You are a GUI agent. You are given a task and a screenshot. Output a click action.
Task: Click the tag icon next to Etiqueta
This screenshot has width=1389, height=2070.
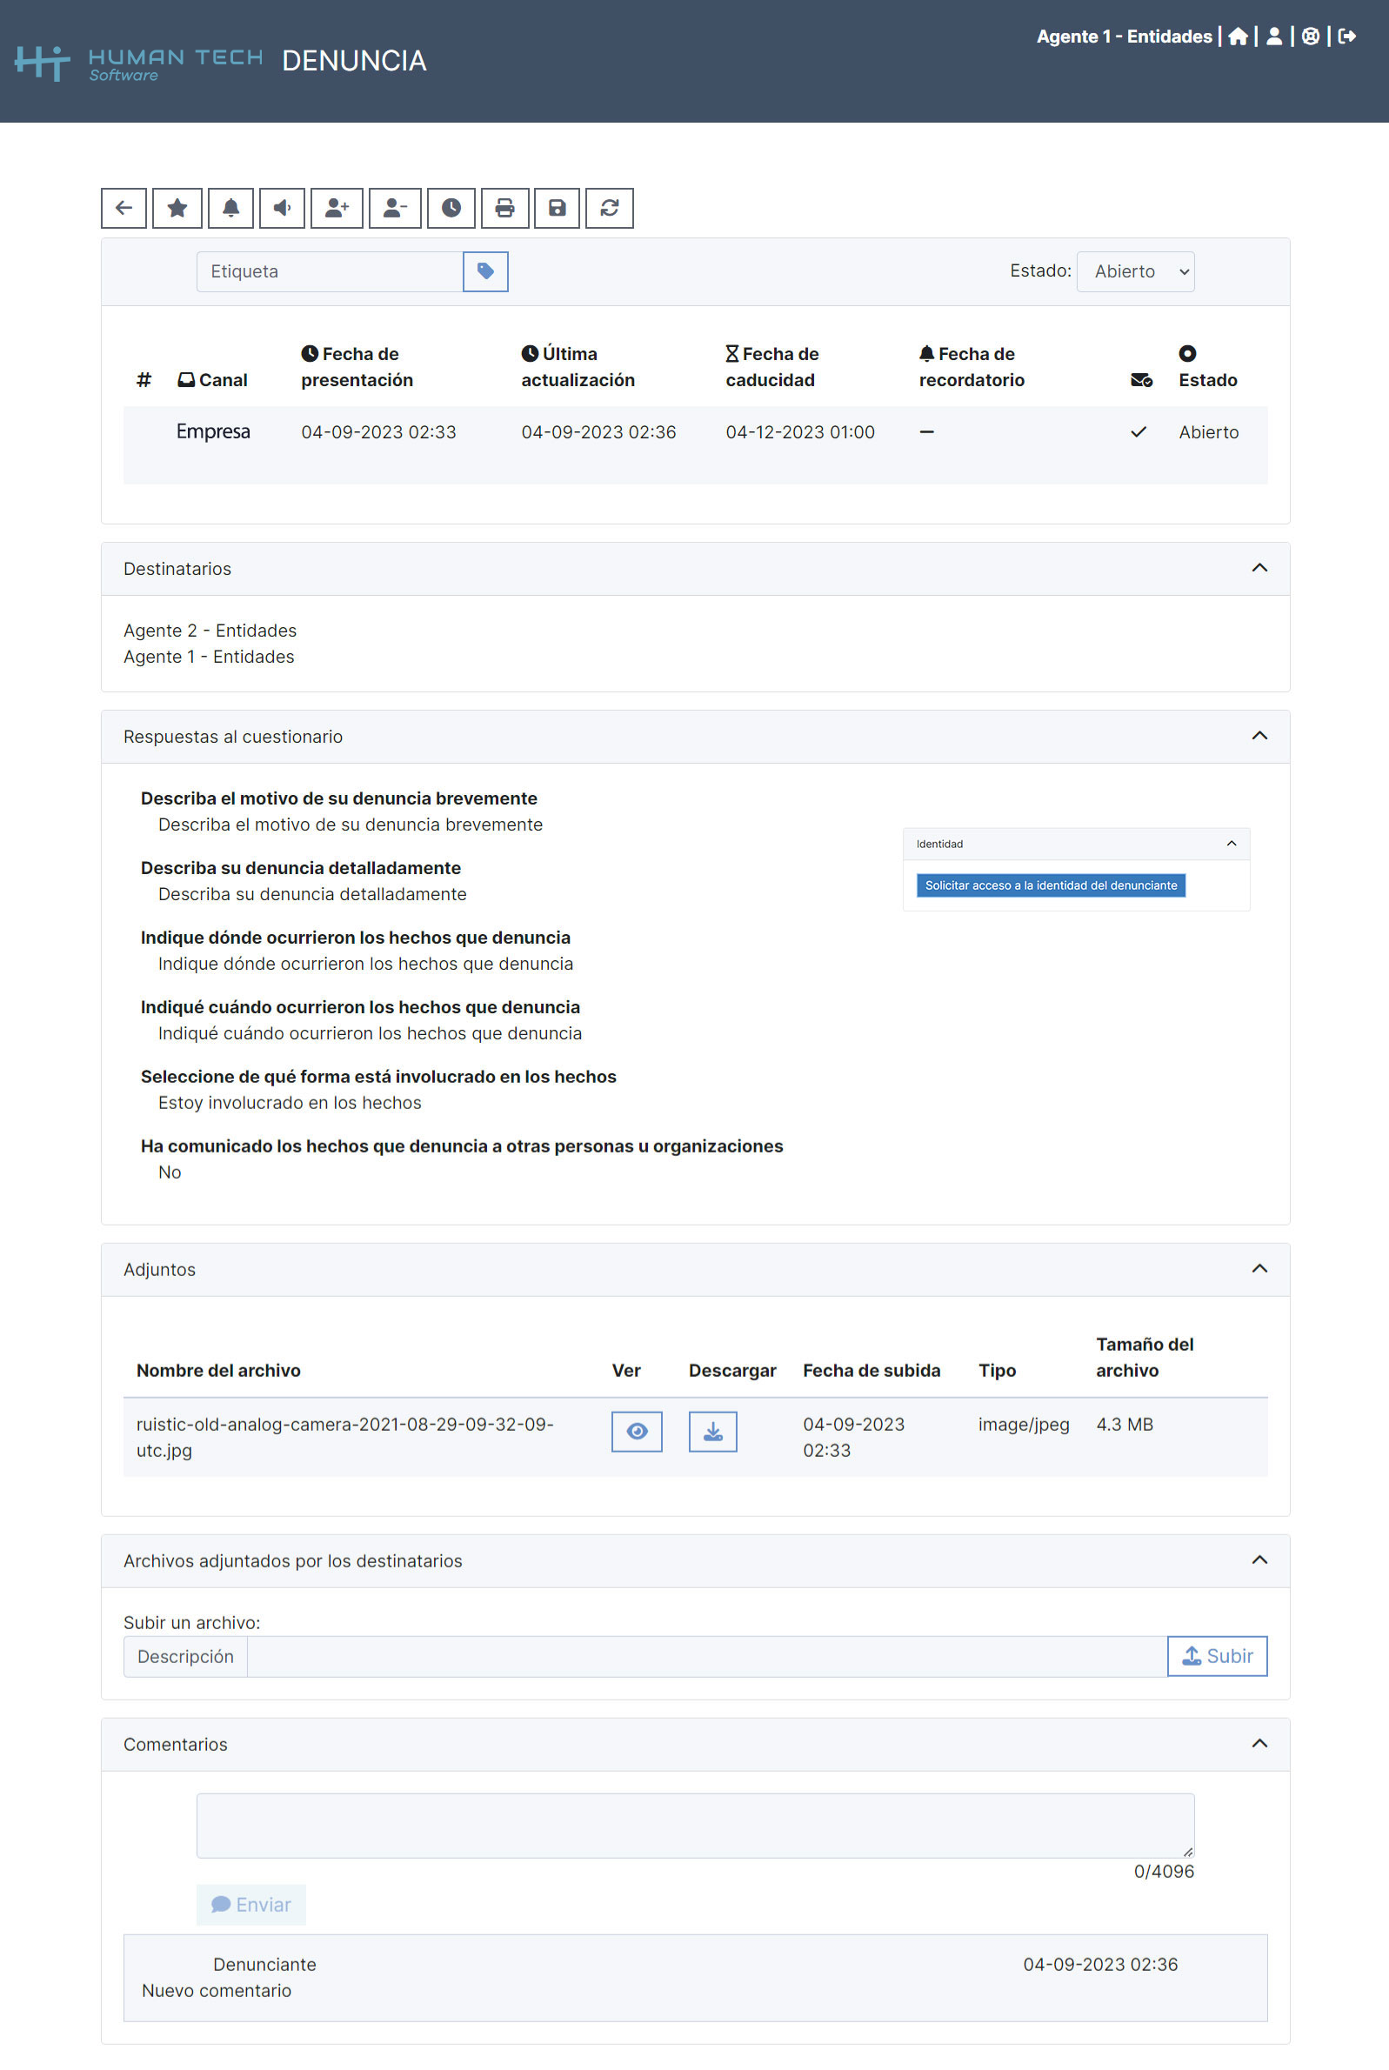click(x=485, y=271)
